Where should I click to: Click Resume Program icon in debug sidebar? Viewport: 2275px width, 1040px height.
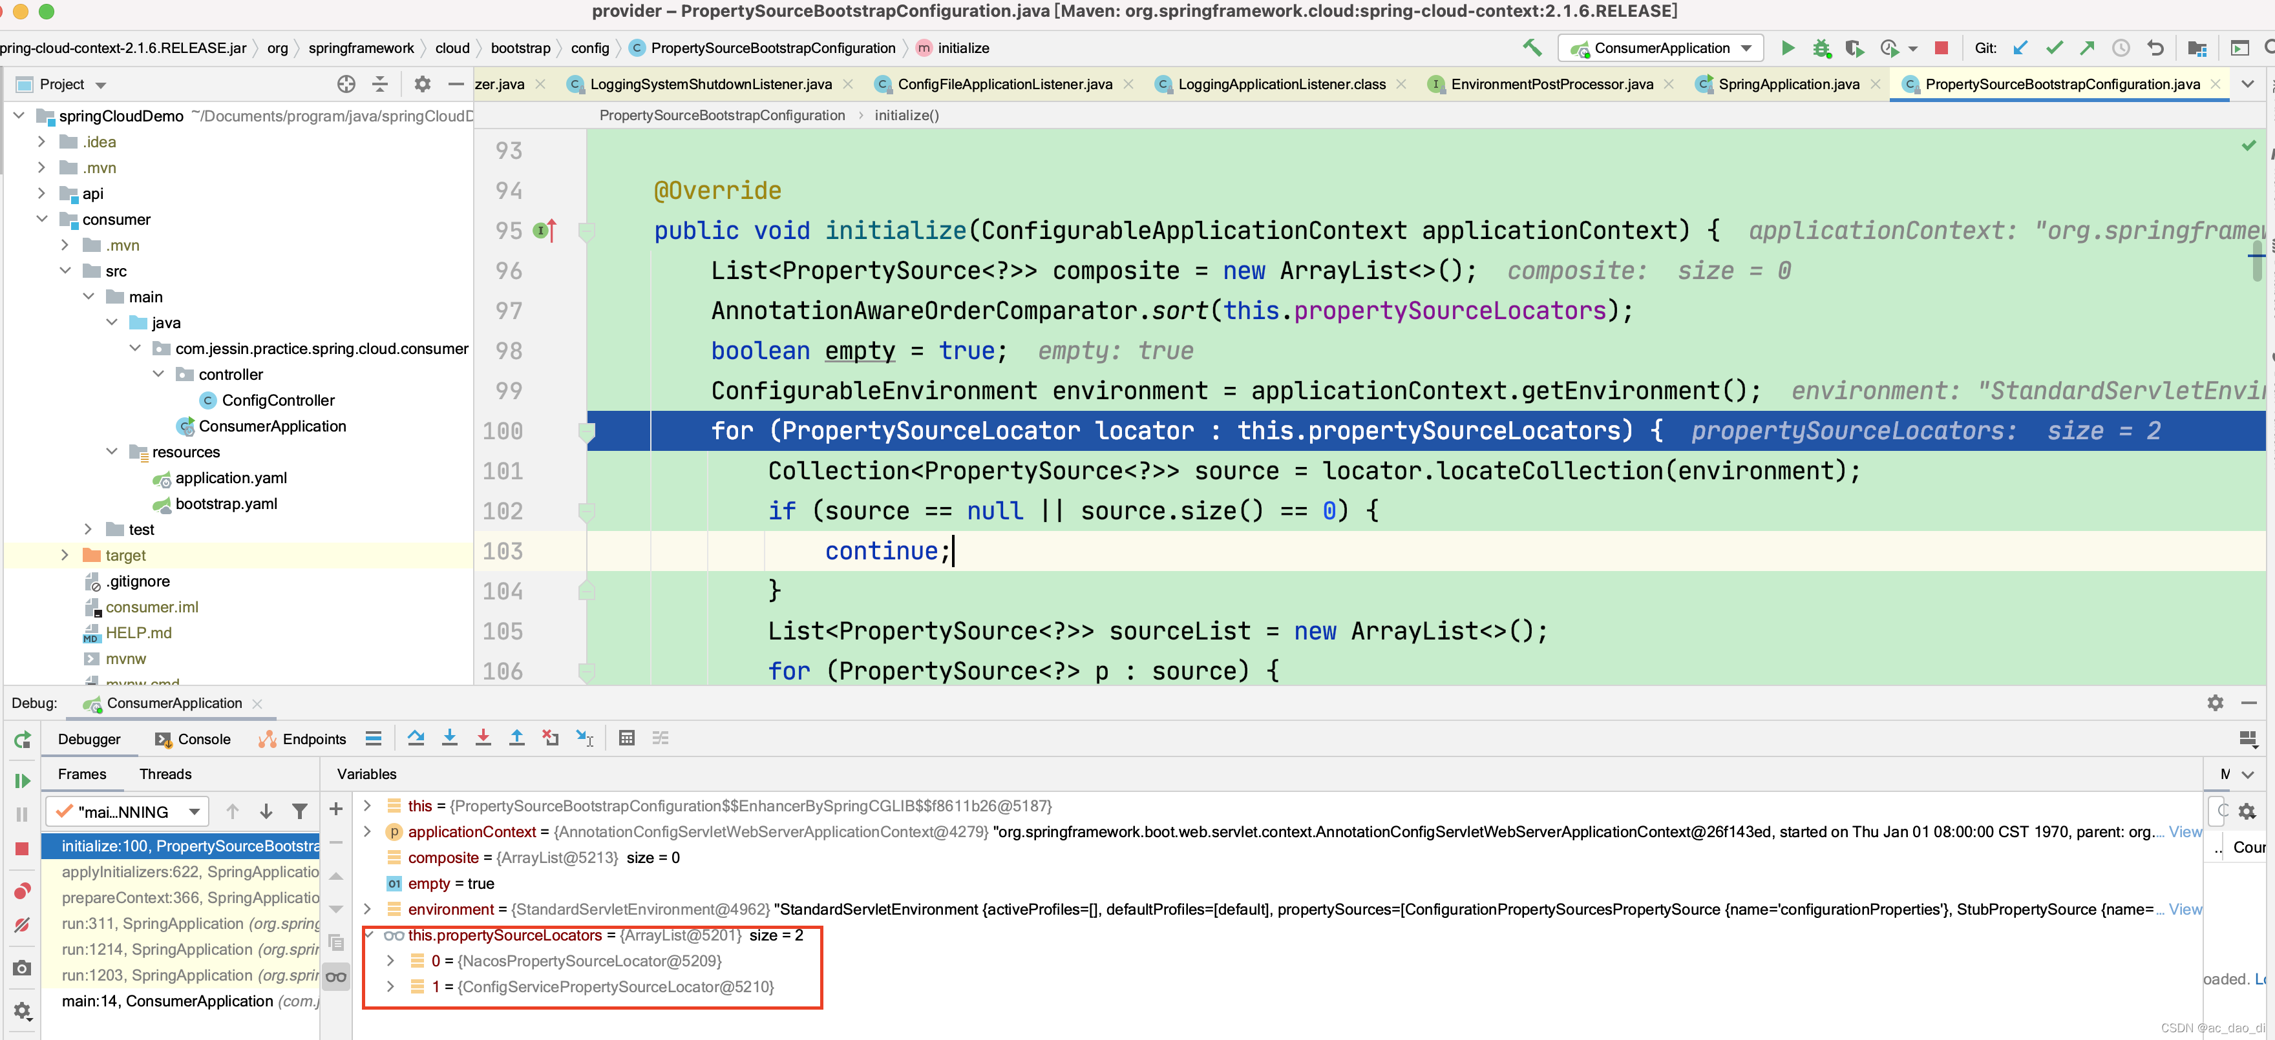22,780
